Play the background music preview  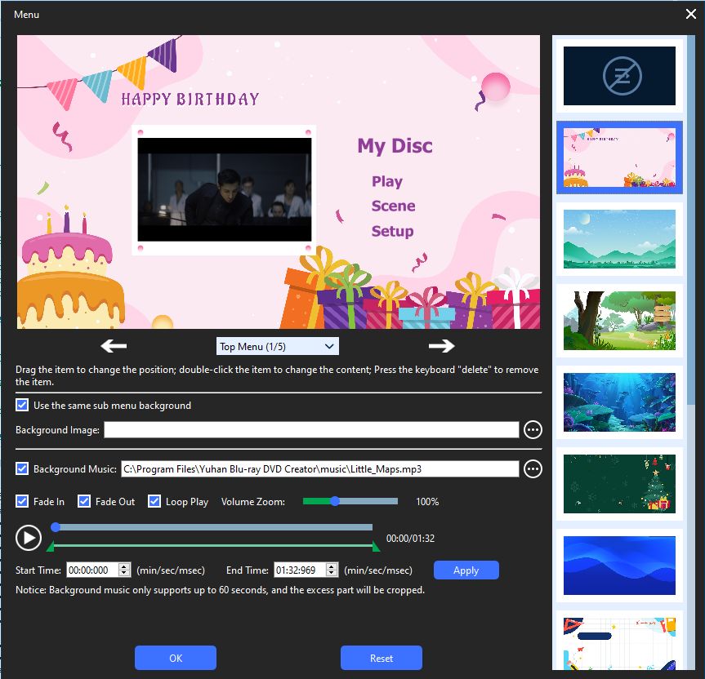click(29, 538)
